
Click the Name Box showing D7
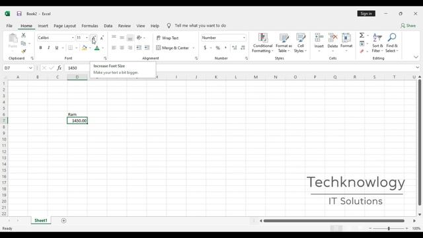pyautogui.click(x=18, y=68)
